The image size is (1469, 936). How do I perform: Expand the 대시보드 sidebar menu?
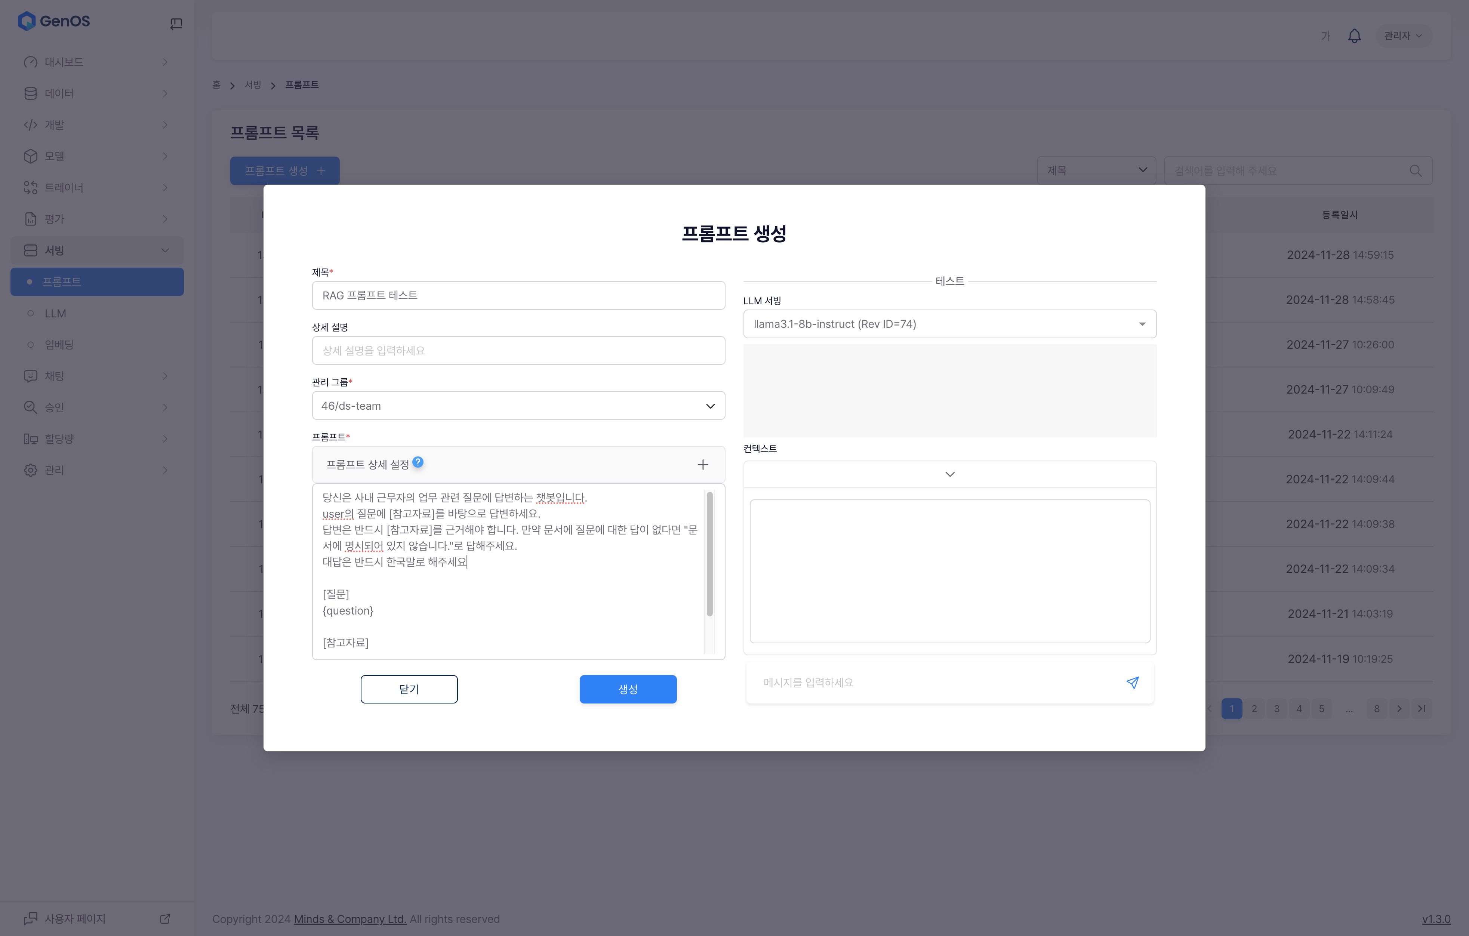(96, 62)
